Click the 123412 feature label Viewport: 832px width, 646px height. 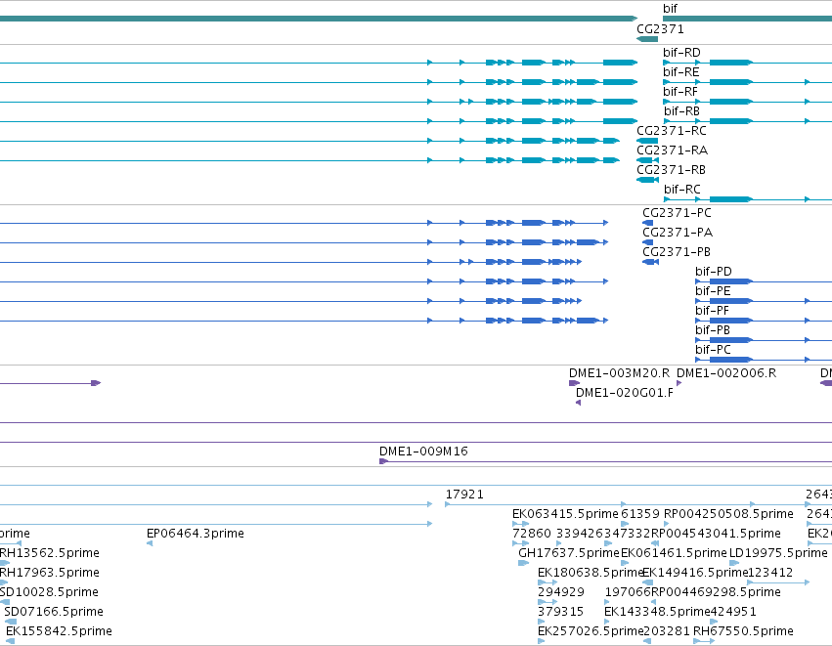point(770,573)
